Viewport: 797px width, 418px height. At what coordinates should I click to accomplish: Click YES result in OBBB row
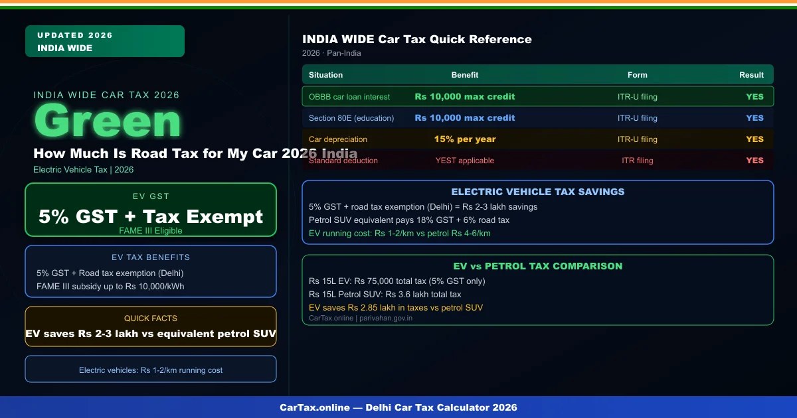755,97
